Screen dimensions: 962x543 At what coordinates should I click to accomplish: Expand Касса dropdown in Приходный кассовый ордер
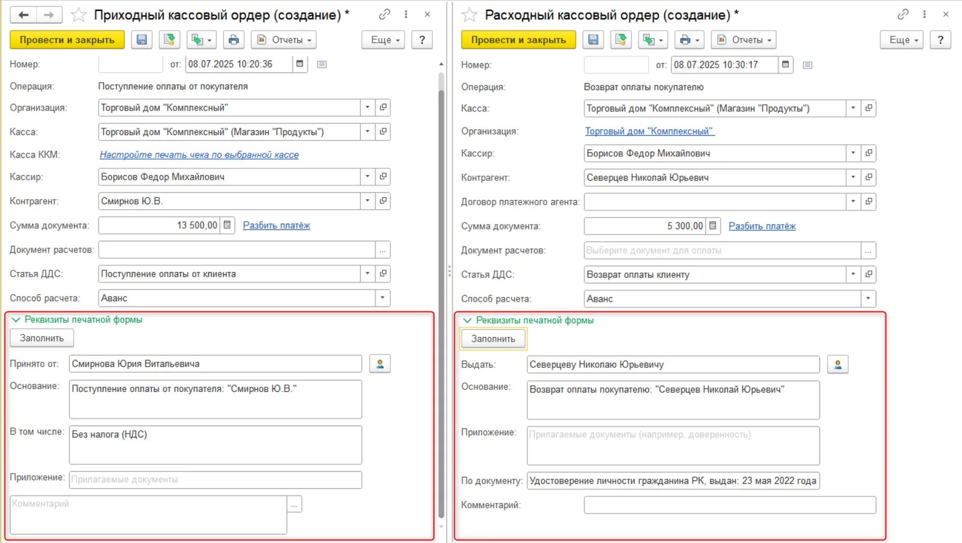pos(367,132)
